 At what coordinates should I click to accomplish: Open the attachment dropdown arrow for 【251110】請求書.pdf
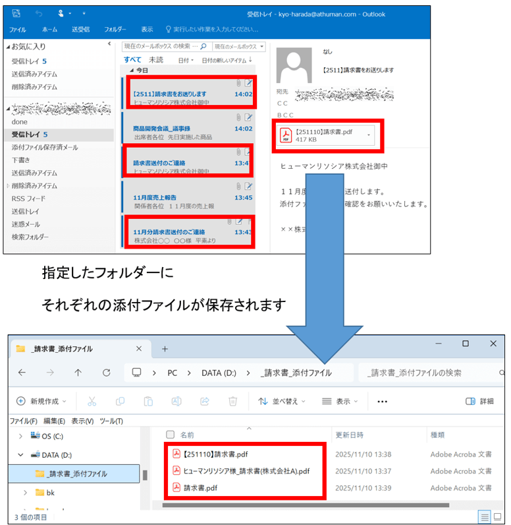[x=369, y=135]
